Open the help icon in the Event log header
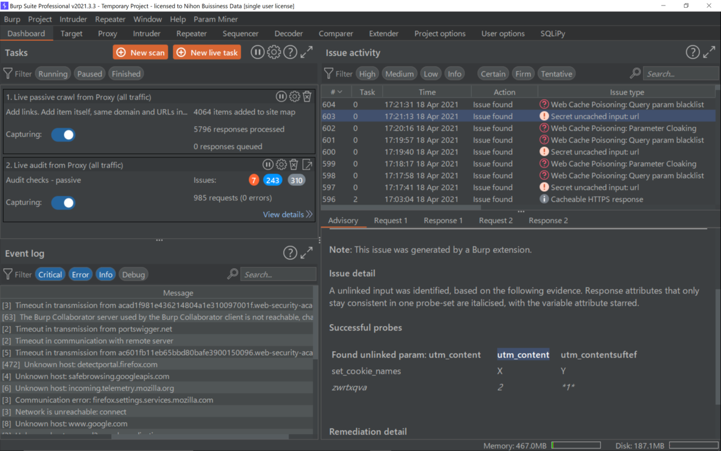The height and width of the screenshot is (451, 721). click(290, 253)
